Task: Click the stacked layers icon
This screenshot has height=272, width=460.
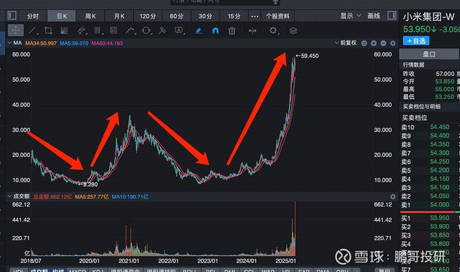Action: pyautogui.click(x=293, y=30)
